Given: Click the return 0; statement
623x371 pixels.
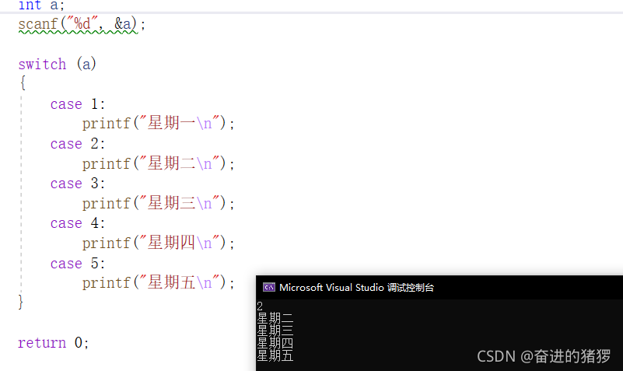Looking at the screenshot, I should [53, 342].
